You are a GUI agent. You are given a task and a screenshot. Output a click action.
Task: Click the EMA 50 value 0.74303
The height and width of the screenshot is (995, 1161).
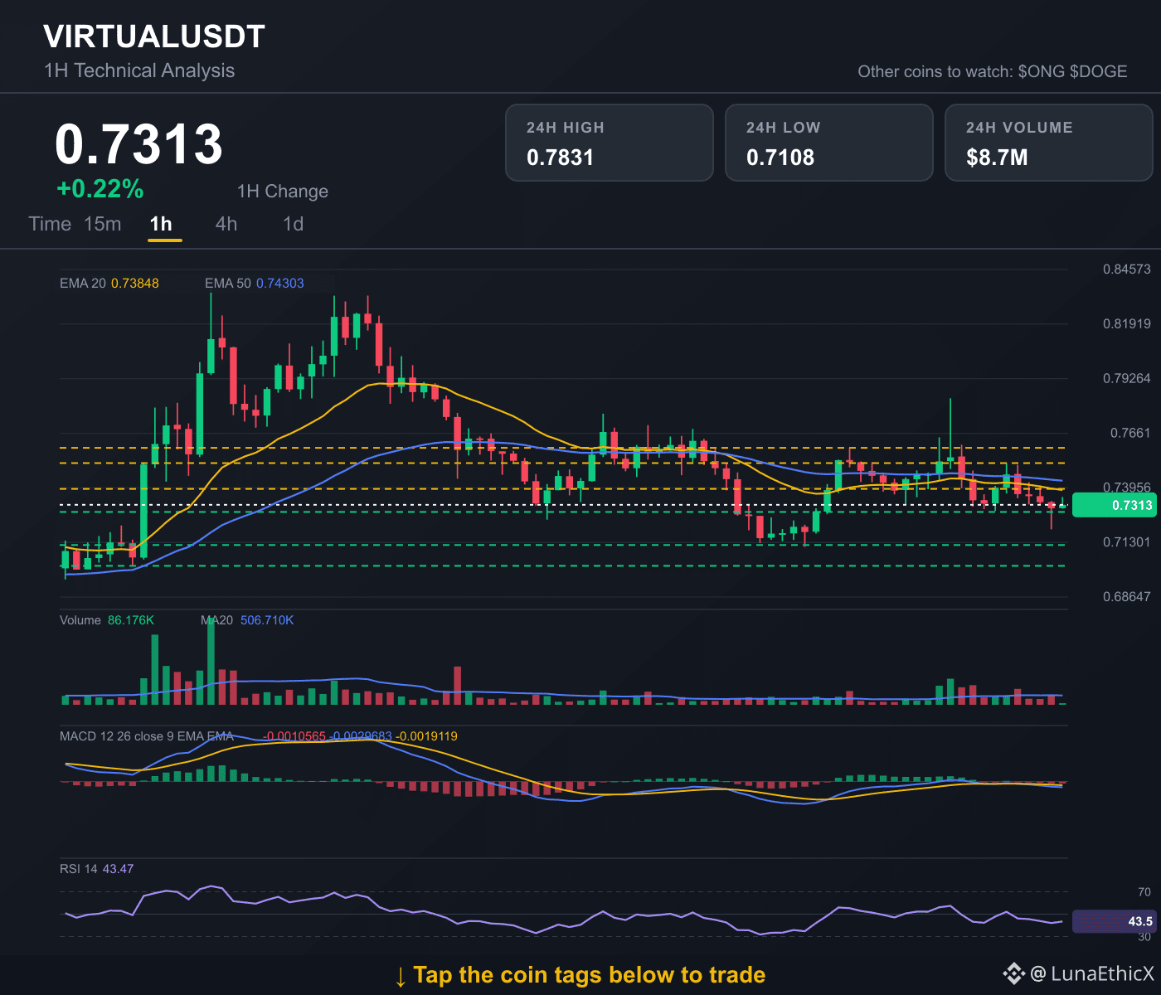pos(280,284)
